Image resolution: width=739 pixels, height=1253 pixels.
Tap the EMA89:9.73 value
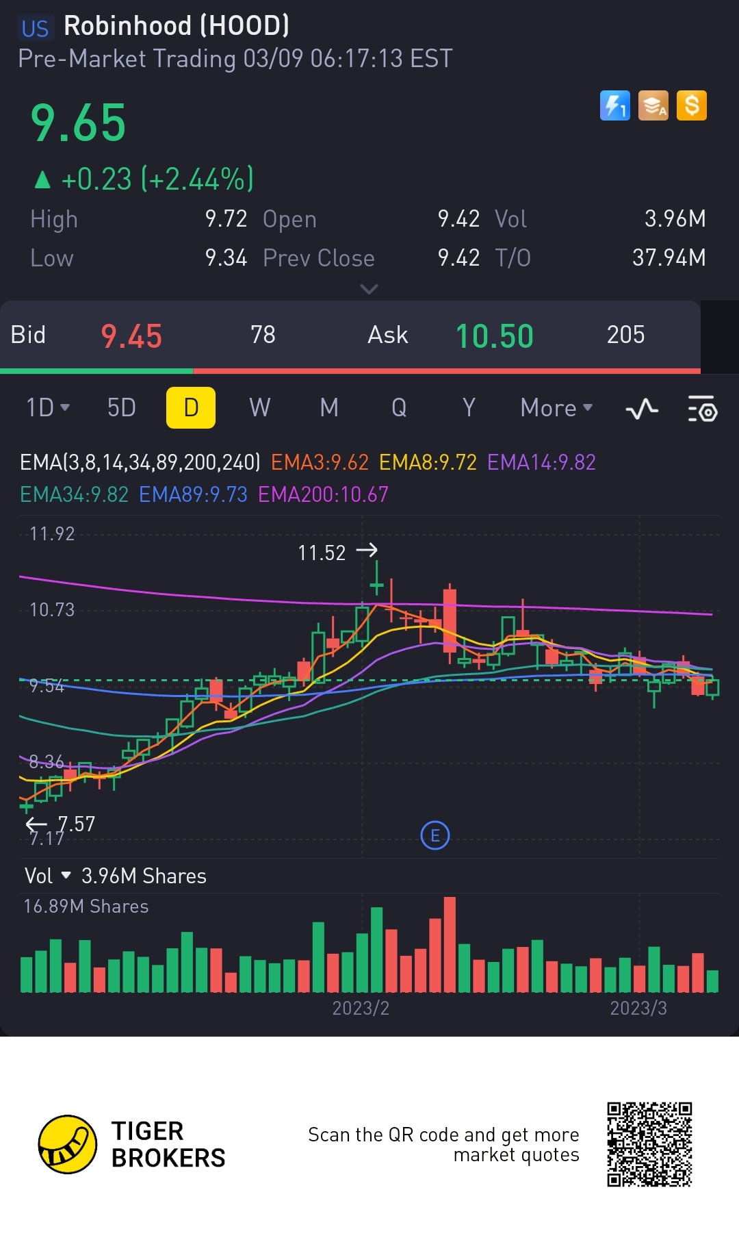(x=193, y=494)
